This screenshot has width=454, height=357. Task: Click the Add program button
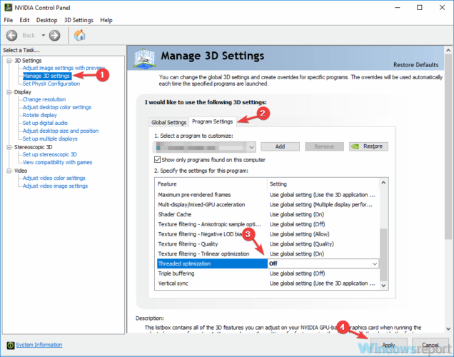tap(280, 146)
